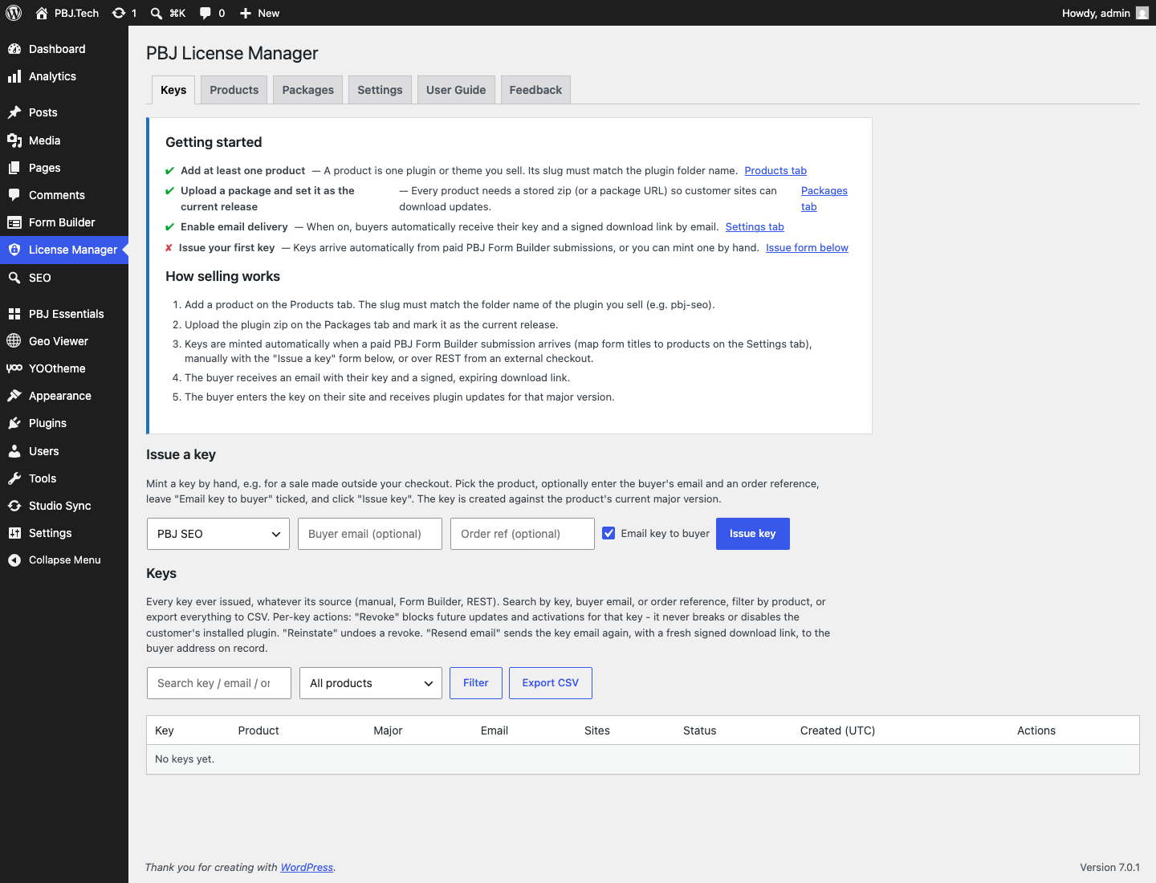The width and height of the screenshot is (1156, 883).
Task: Click the 'No keys yet.' table row
Action: [x=643, y=759]
